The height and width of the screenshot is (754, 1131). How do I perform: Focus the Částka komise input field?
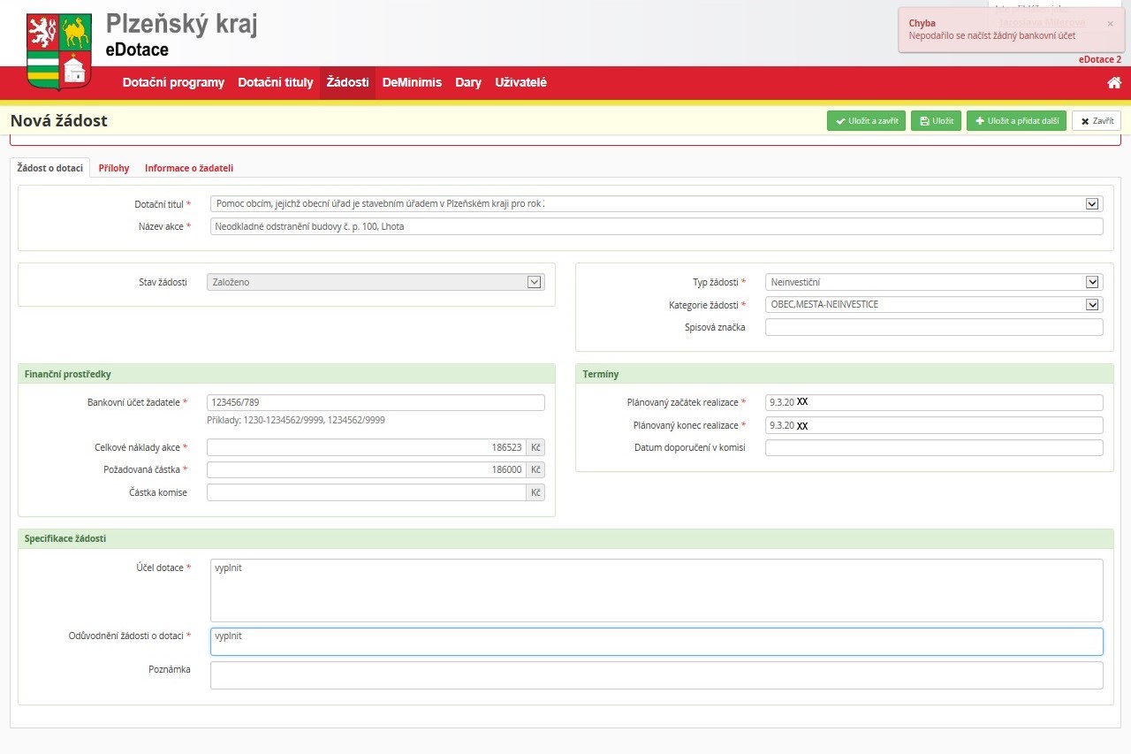click(367, 492)
